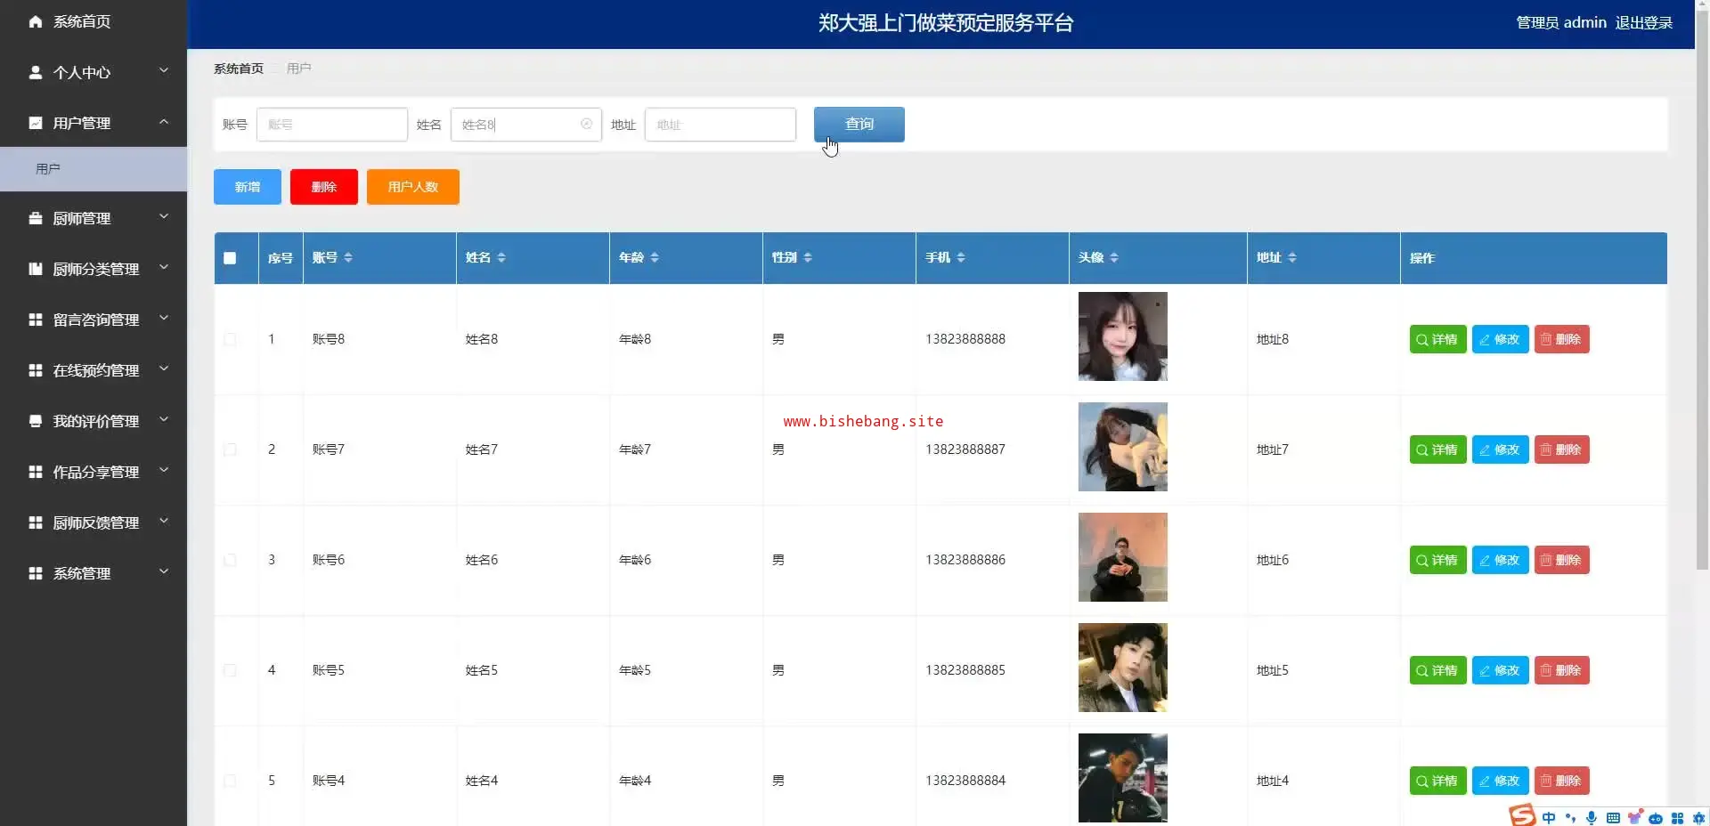Click the microphone icon in the input toolbar
Image resolution: width=1710 pixels, height=826 pixels.
1592,818
